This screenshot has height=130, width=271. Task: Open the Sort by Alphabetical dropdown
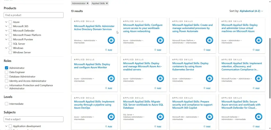(x=251, y=11)
